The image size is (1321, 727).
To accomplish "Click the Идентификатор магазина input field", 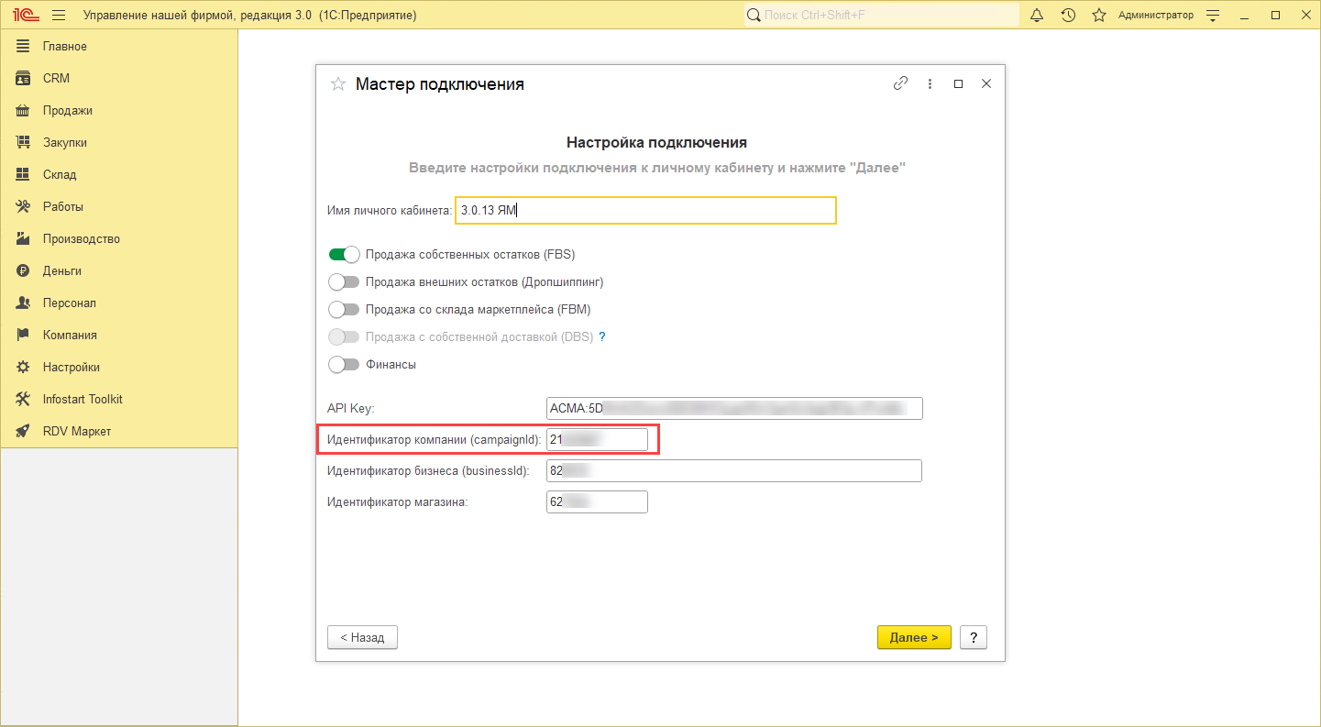I will tap(597, 501).
